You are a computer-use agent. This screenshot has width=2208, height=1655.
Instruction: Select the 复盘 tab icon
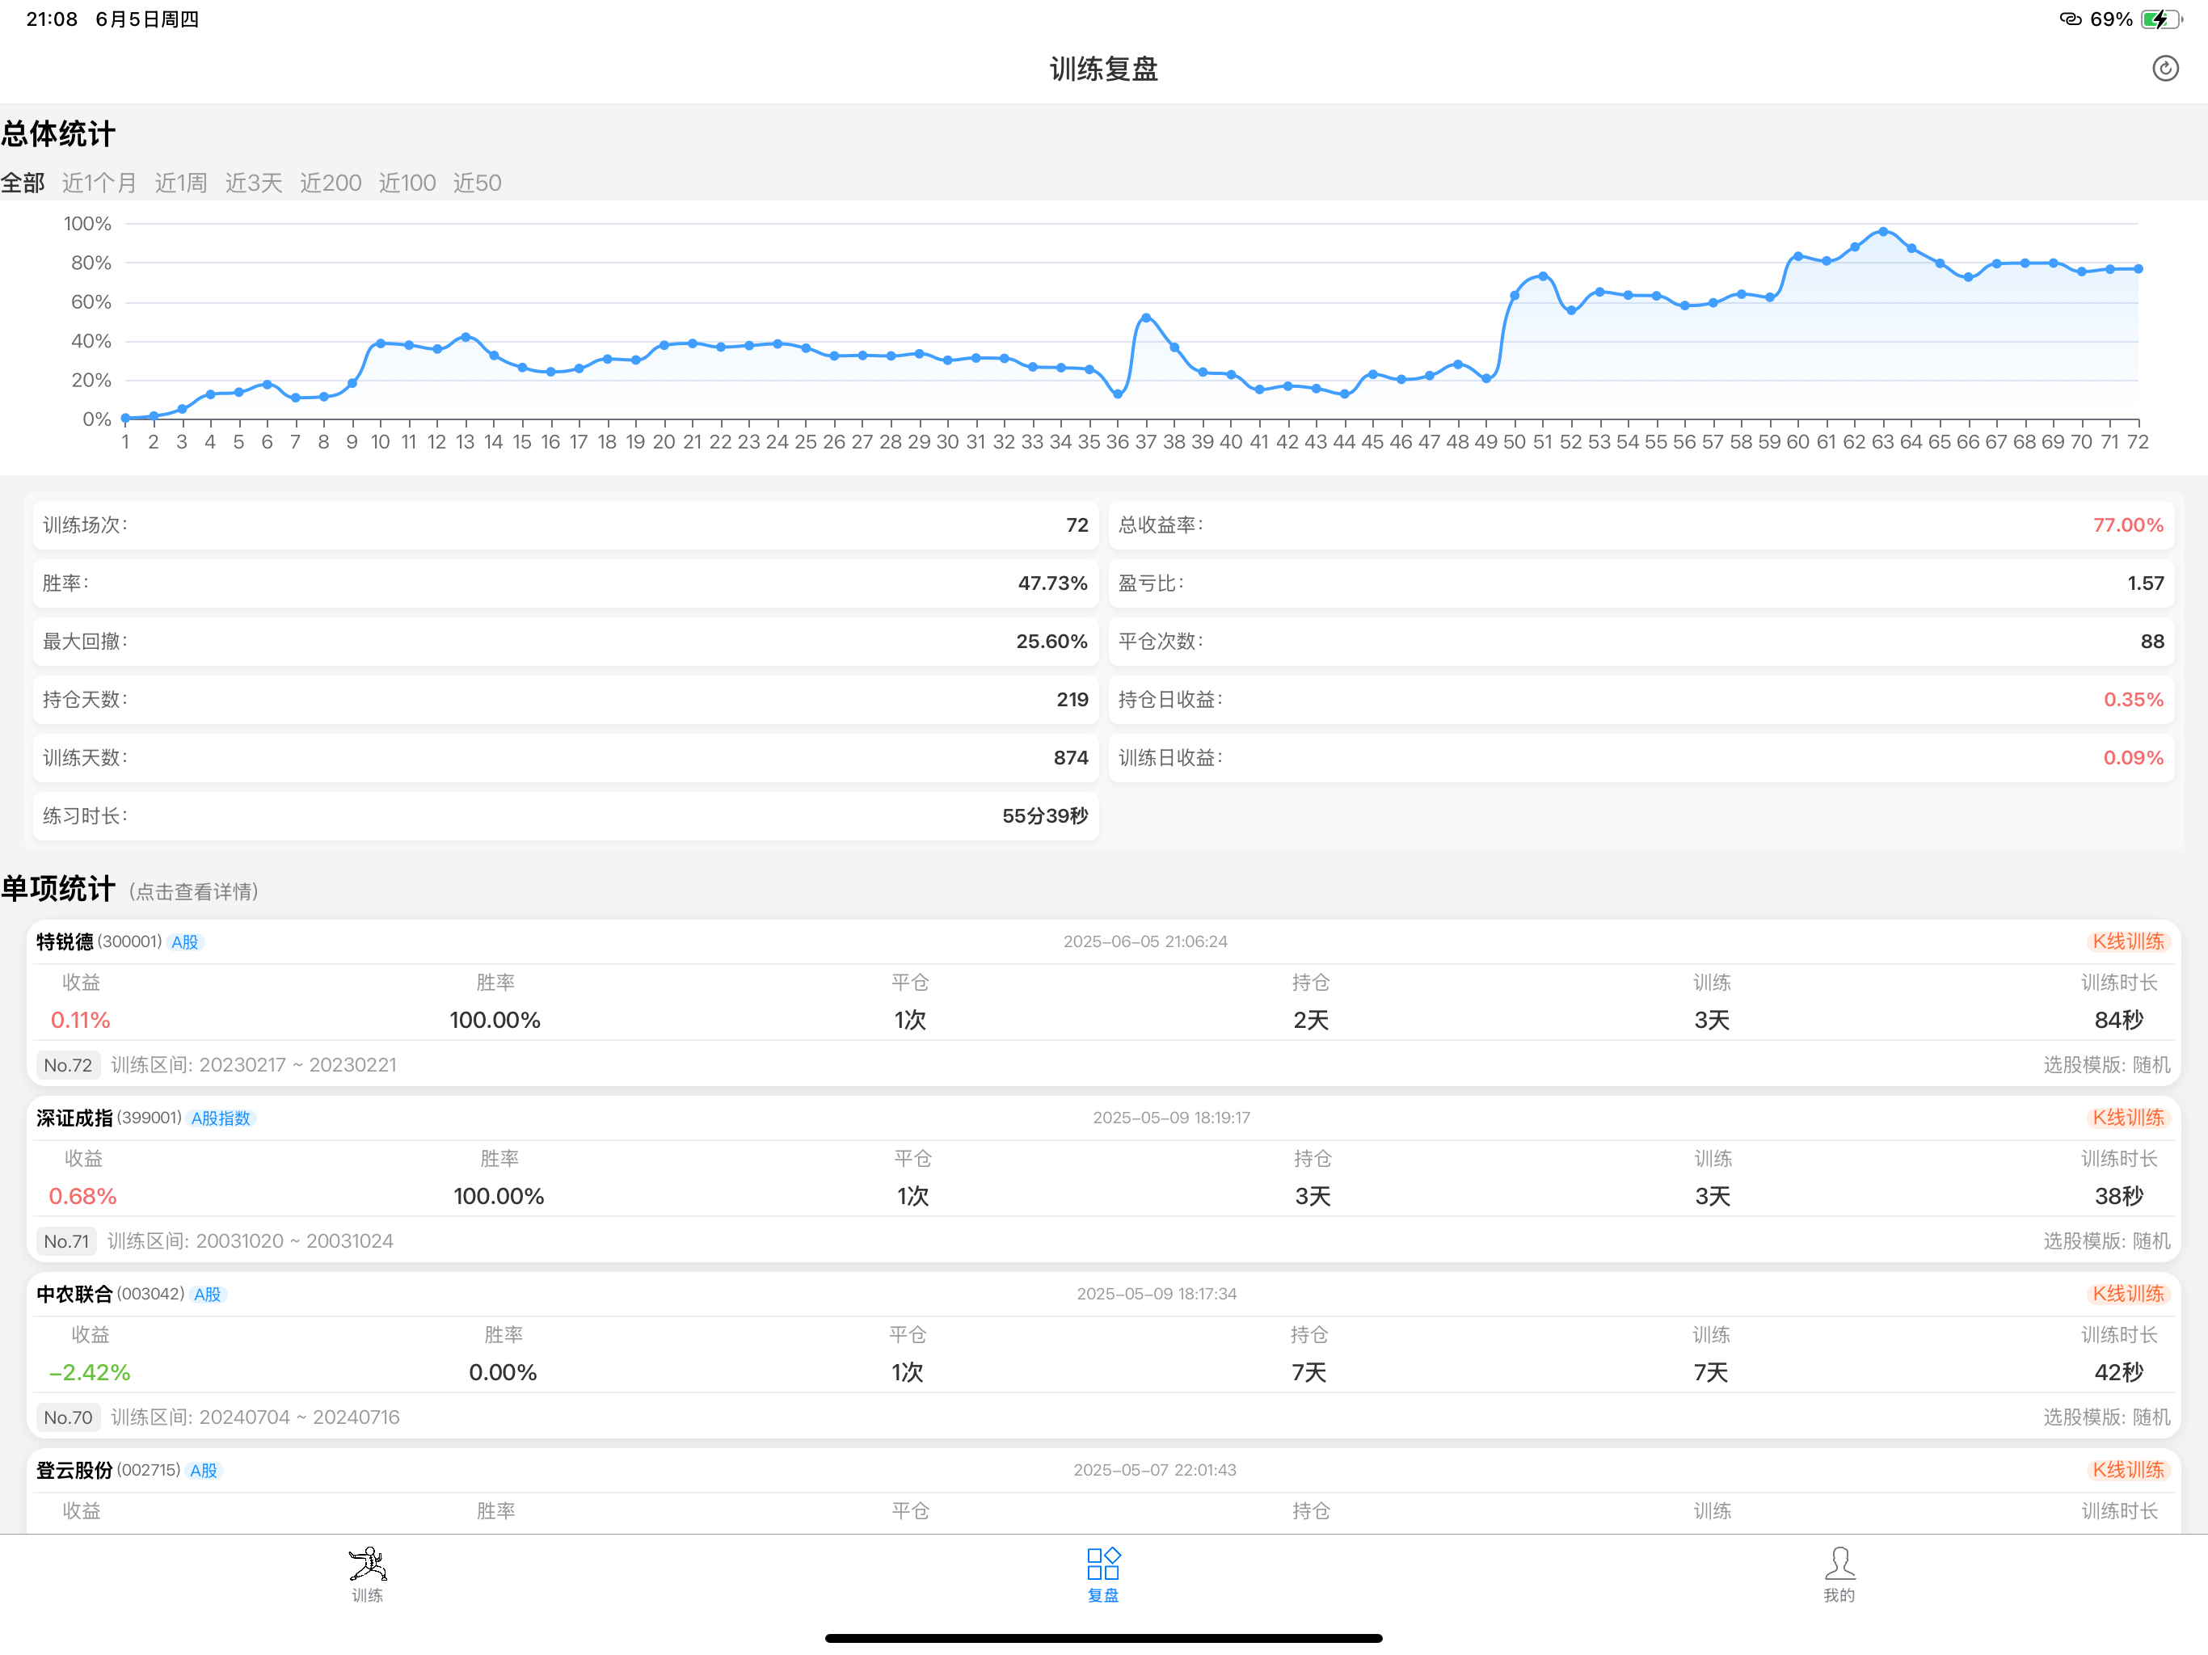click(1103, 1574)
